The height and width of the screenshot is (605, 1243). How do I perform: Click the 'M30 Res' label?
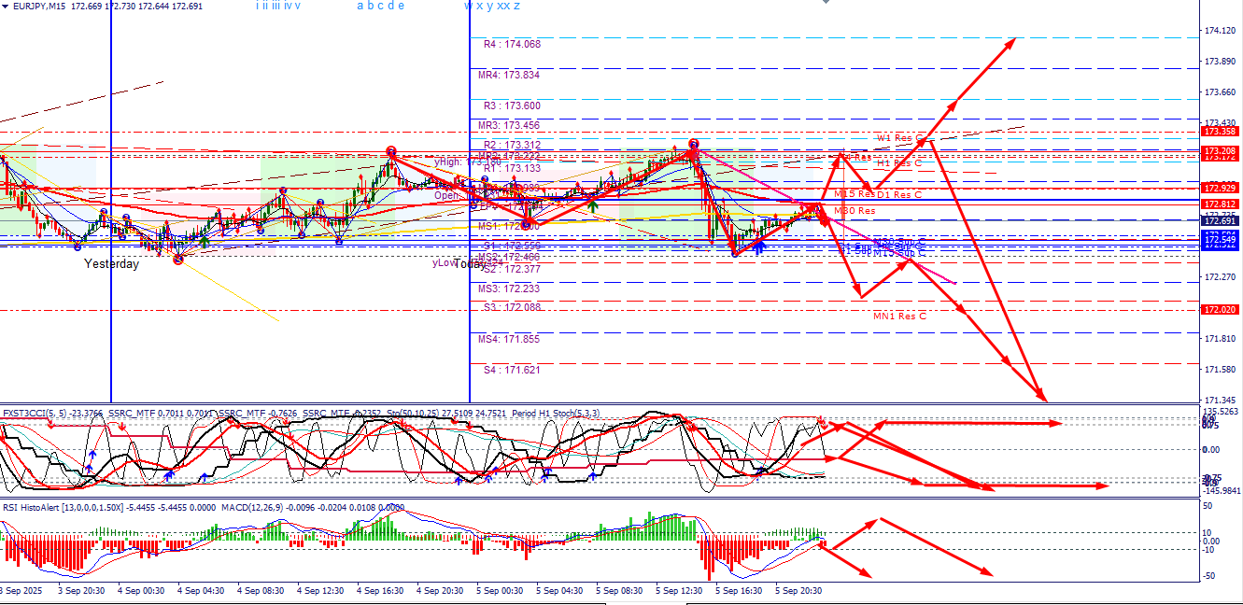[855, 211]
